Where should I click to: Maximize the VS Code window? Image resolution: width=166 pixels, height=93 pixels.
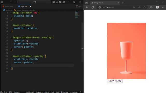pos(74,2)
